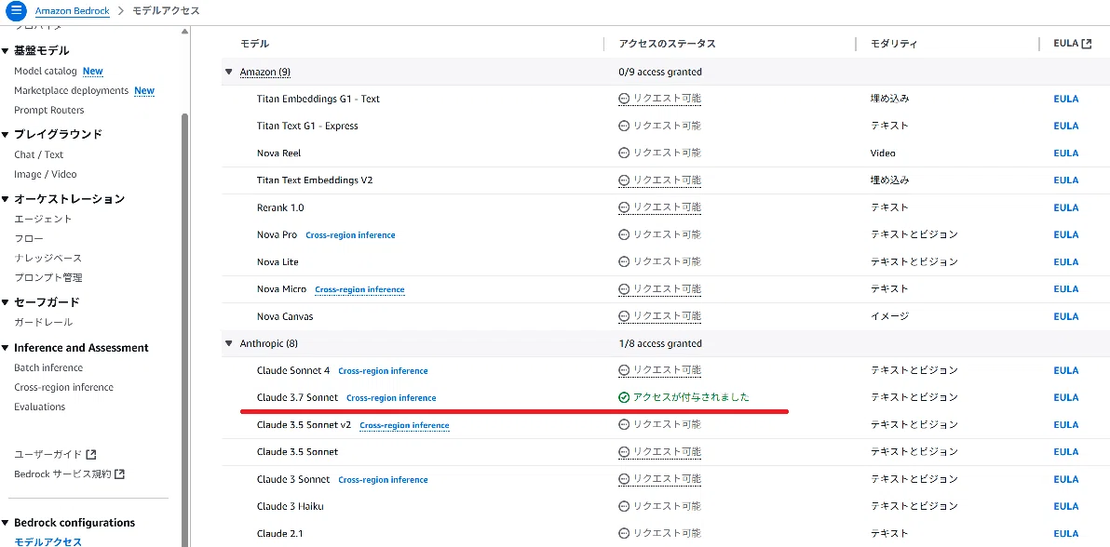Viewport: 1110px width, 547px height.
Task: Open プロンプト管理 in sidebar
Action: click(x=48, y=278)
